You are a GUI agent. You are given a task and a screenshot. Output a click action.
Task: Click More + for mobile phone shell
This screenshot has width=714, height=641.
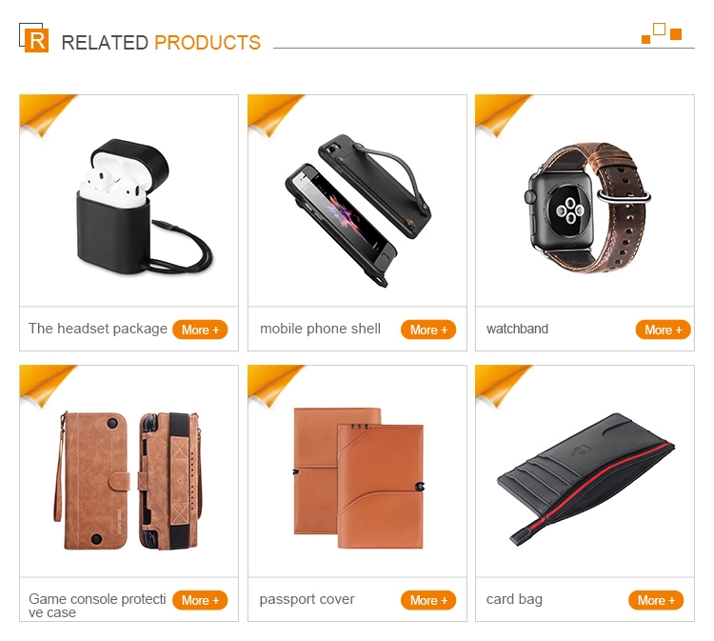428,330
